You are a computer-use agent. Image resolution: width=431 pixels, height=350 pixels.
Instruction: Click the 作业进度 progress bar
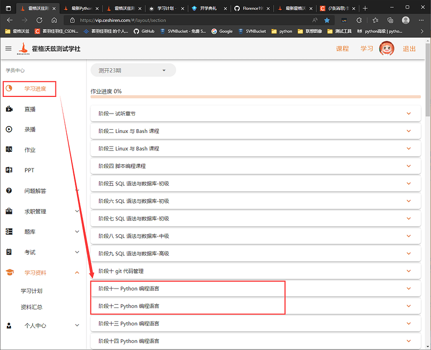(255, 97)
